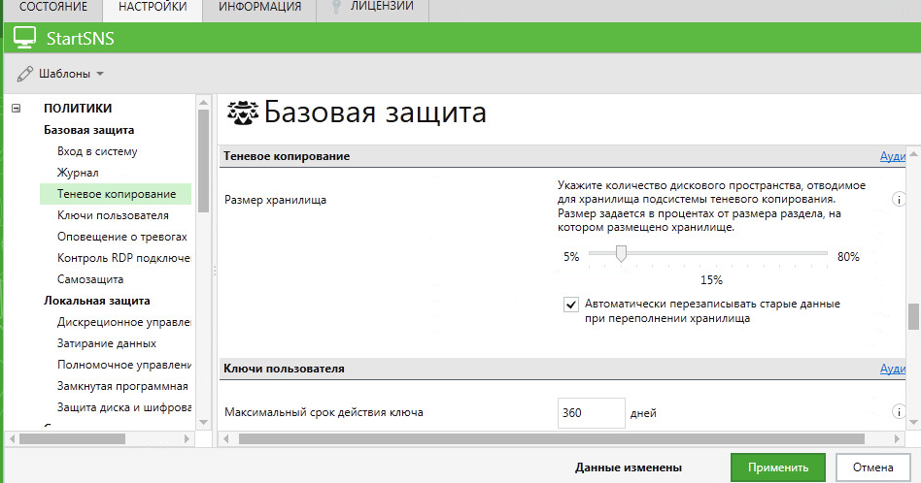Click settings pane scroll down arrow
Viewport: 921px width, 483px height.
[913, 422]
